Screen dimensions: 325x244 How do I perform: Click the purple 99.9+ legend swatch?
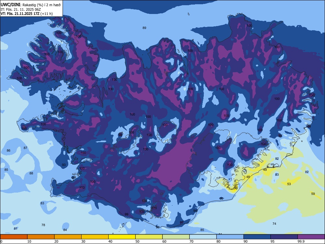coord(311,237)
